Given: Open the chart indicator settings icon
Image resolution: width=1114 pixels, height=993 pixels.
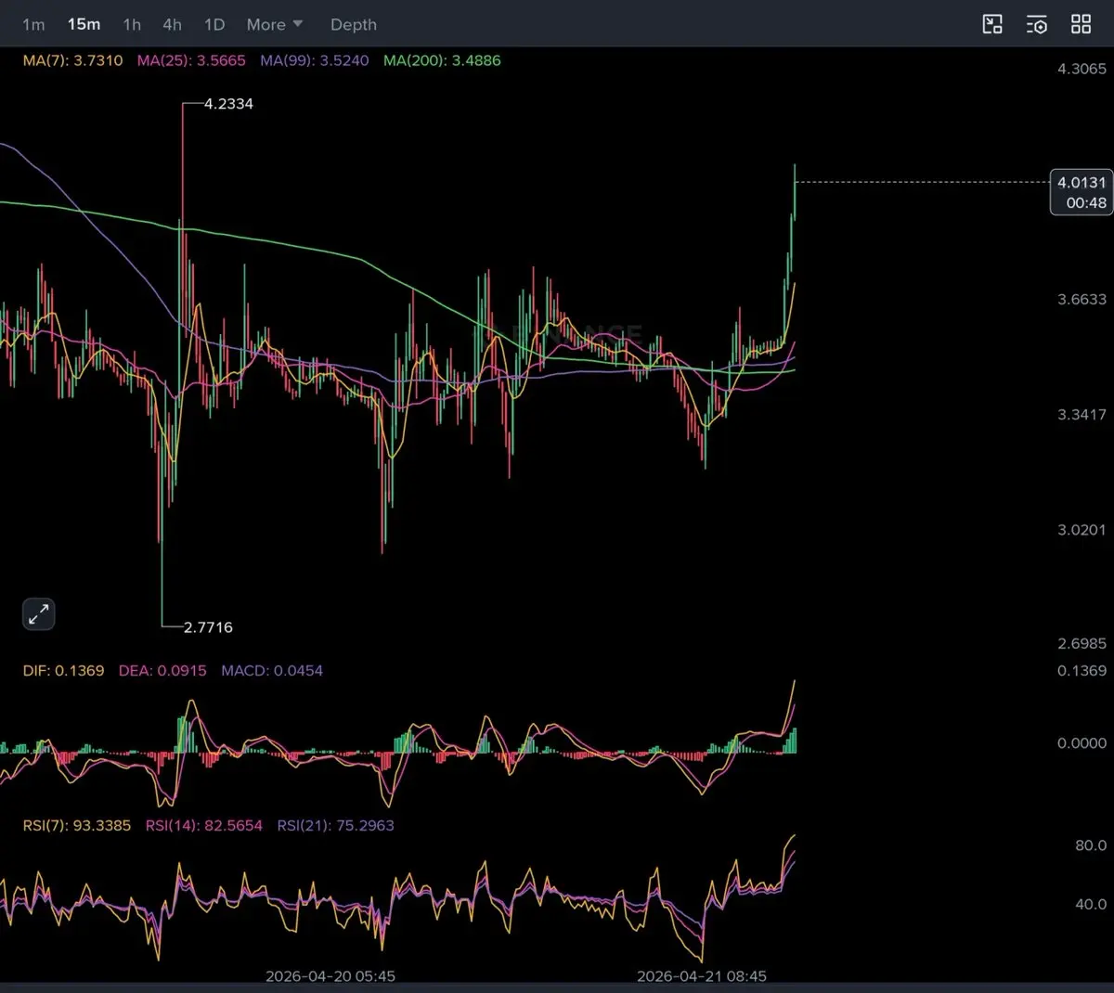Looking at the screenshot, I should pyautogui.click(x=1037, y=25).
